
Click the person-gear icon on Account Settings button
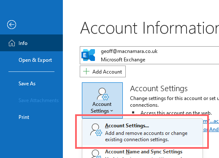(103, 94)
